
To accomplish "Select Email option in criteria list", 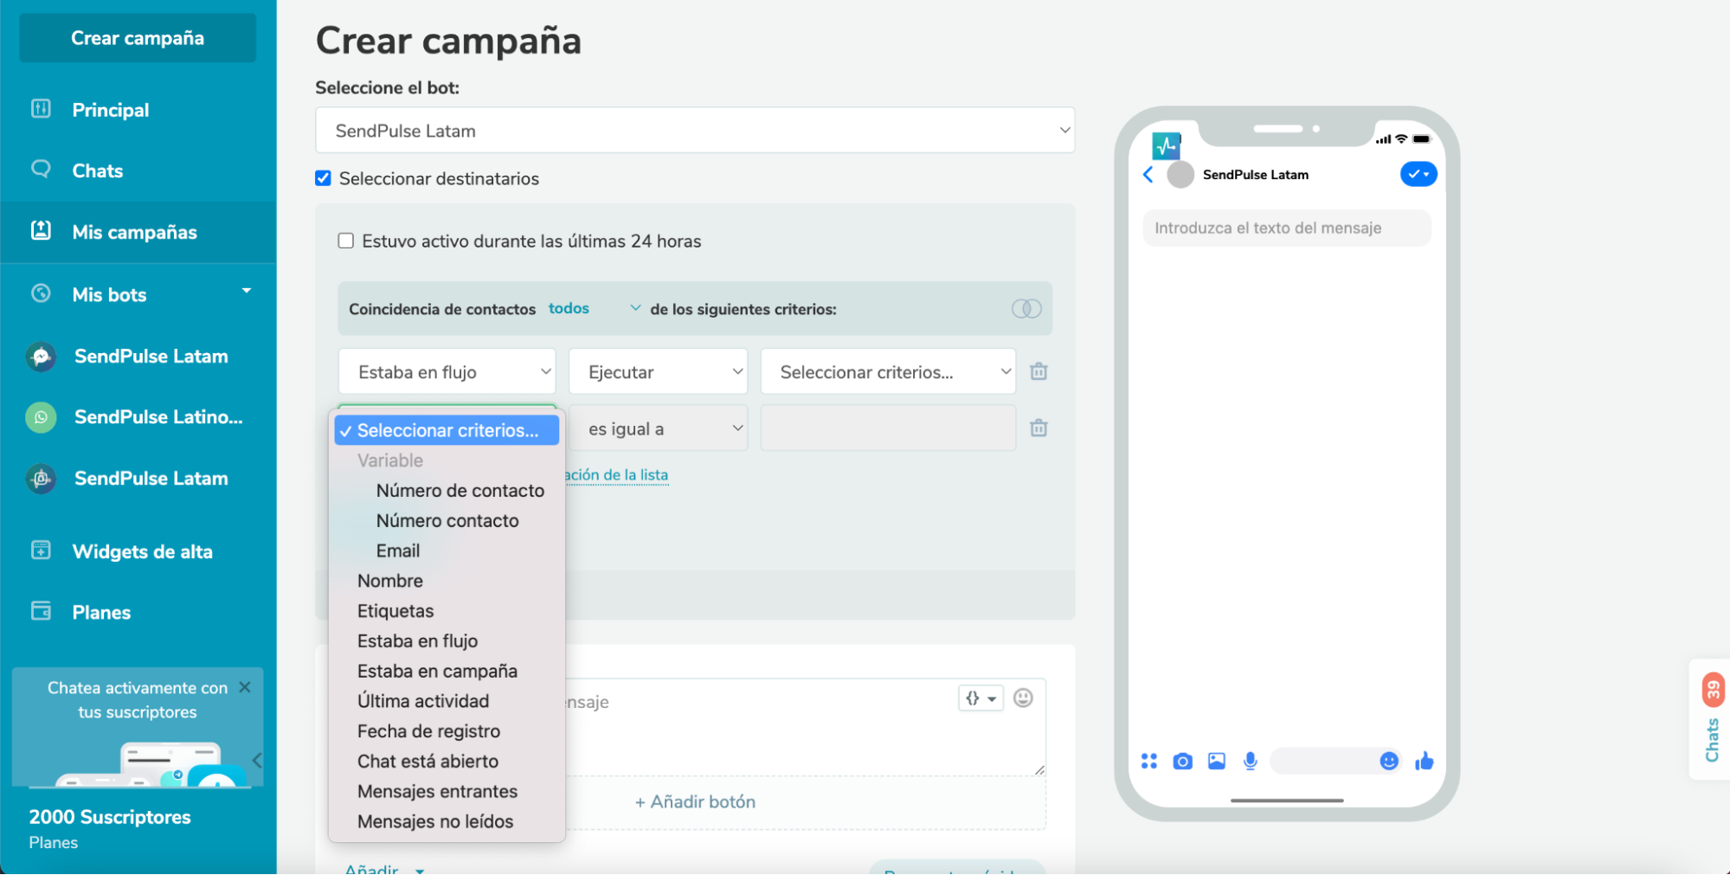I will click(x=447, y=551).
